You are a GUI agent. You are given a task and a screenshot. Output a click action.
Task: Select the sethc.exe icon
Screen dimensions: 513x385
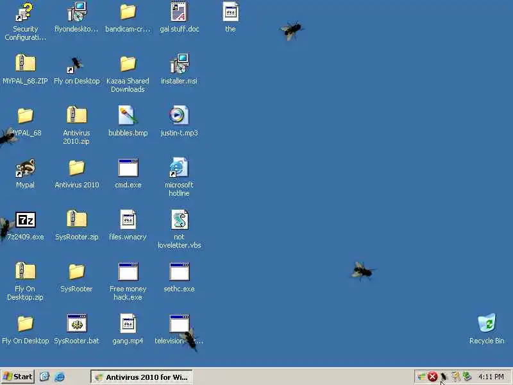(x=180, y=271)
